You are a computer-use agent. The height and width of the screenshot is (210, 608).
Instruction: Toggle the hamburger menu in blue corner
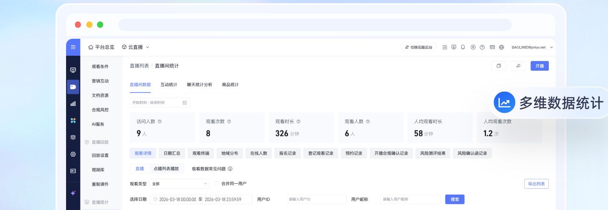73,47
